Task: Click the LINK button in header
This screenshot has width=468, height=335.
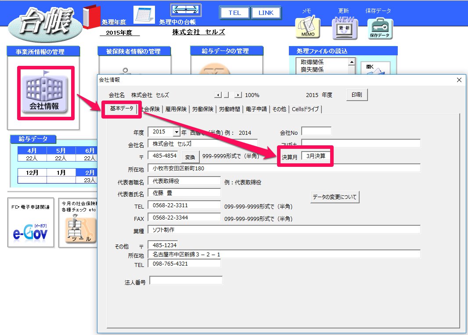Action: click(266, 13)
